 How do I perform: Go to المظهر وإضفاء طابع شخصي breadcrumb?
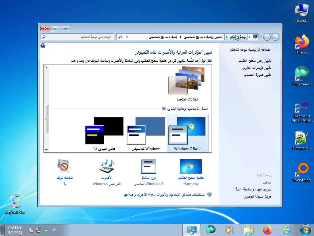[x=204, y=37]
